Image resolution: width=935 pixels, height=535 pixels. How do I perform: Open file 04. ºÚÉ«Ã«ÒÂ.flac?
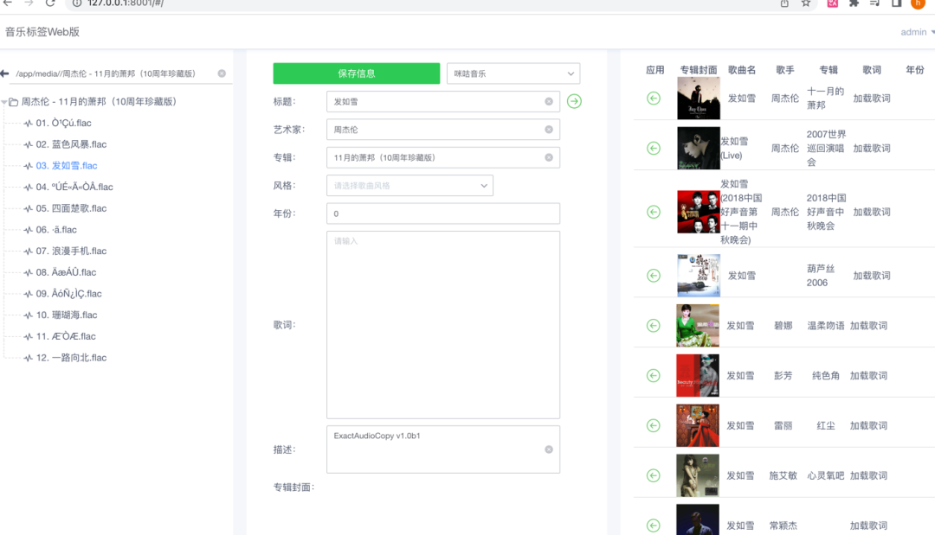[74, 187]
